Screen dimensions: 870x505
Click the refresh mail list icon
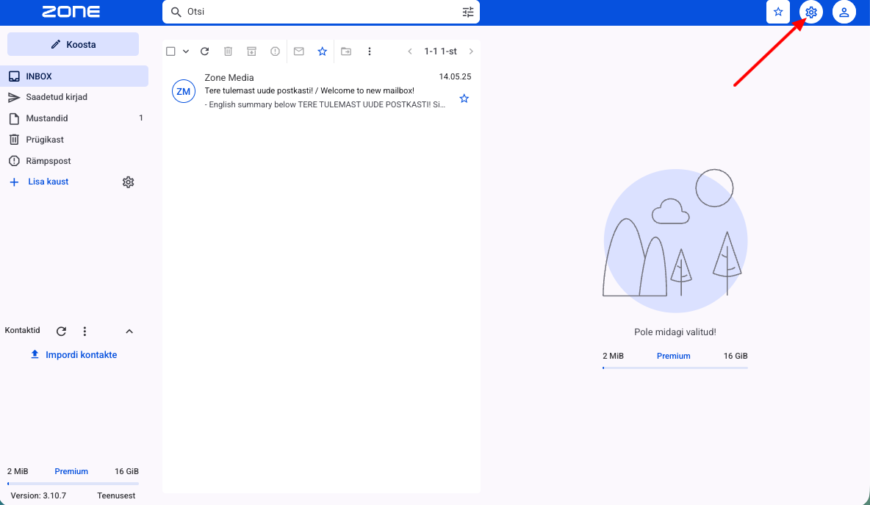pos(205,51)
